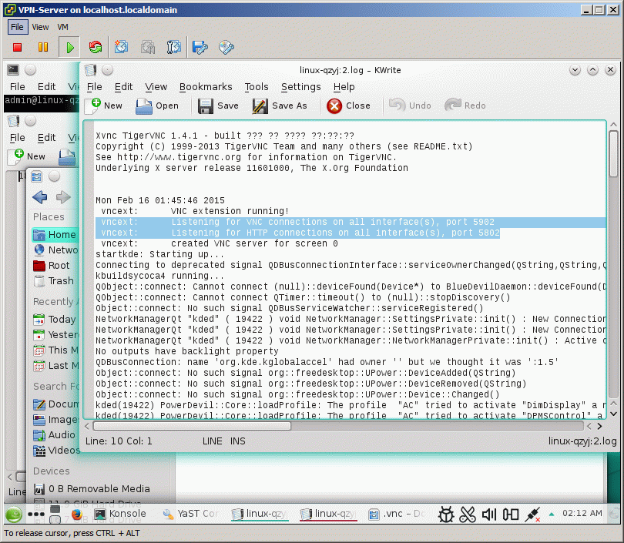Toggle the INS insert mode status indicator
624x543 pixels.
point(237,441)
